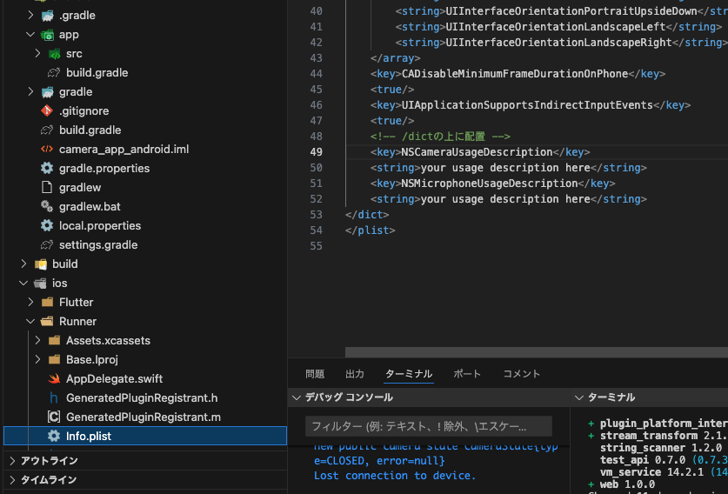Open GeneratedPluginRegistrant.m in the explorer
The image size is (728, 494).
[143, 417]
